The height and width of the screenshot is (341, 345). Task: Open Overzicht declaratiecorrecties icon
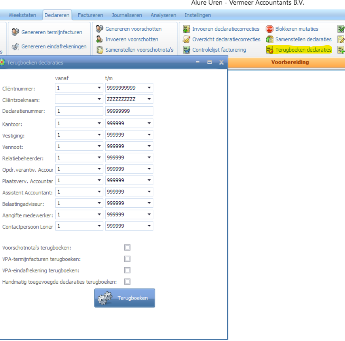(x=187, y=39)
